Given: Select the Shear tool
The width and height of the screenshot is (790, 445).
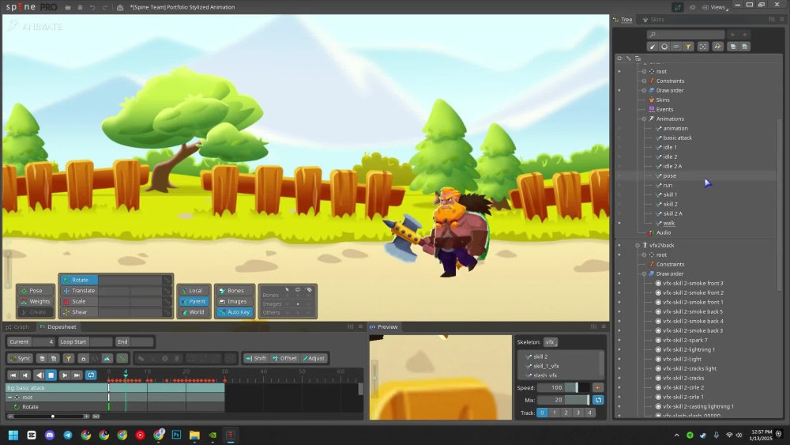Looking at the screenshot, I should coord(79,312).
